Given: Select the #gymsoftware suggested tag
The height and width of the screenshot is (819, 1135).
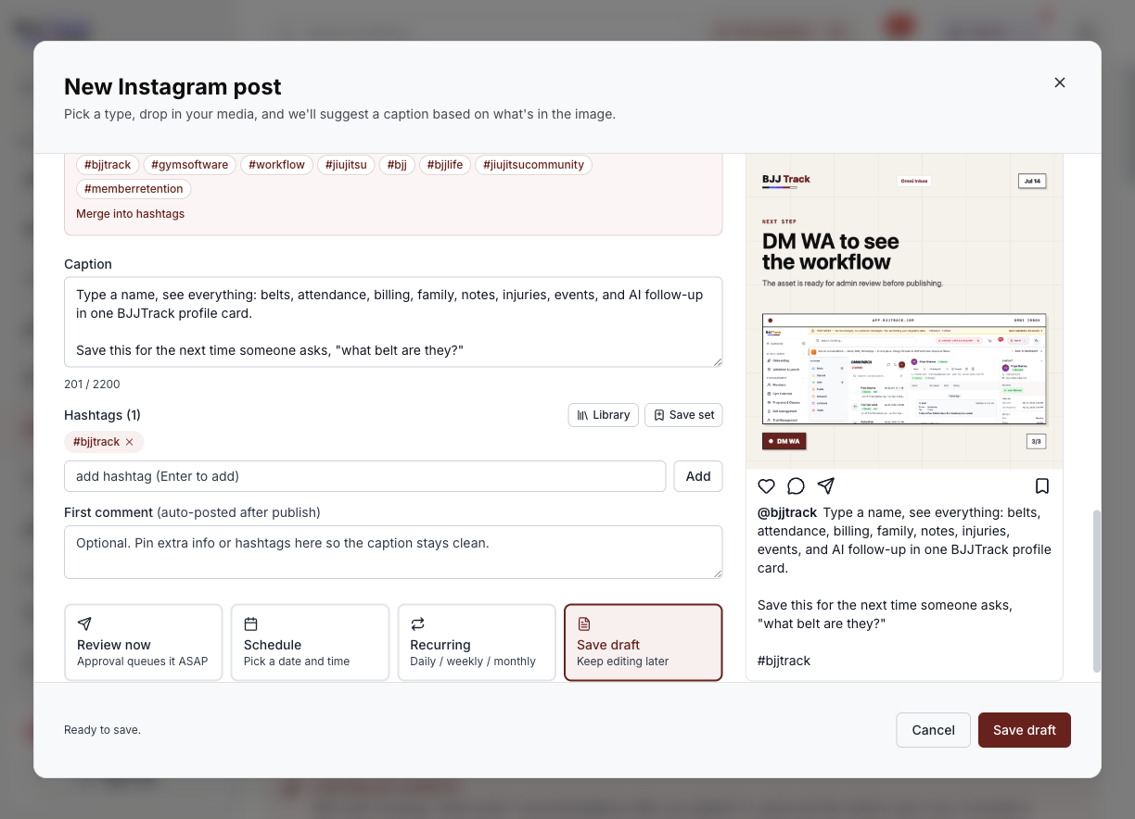Looking at the screenshot, I should coord(189,165).
